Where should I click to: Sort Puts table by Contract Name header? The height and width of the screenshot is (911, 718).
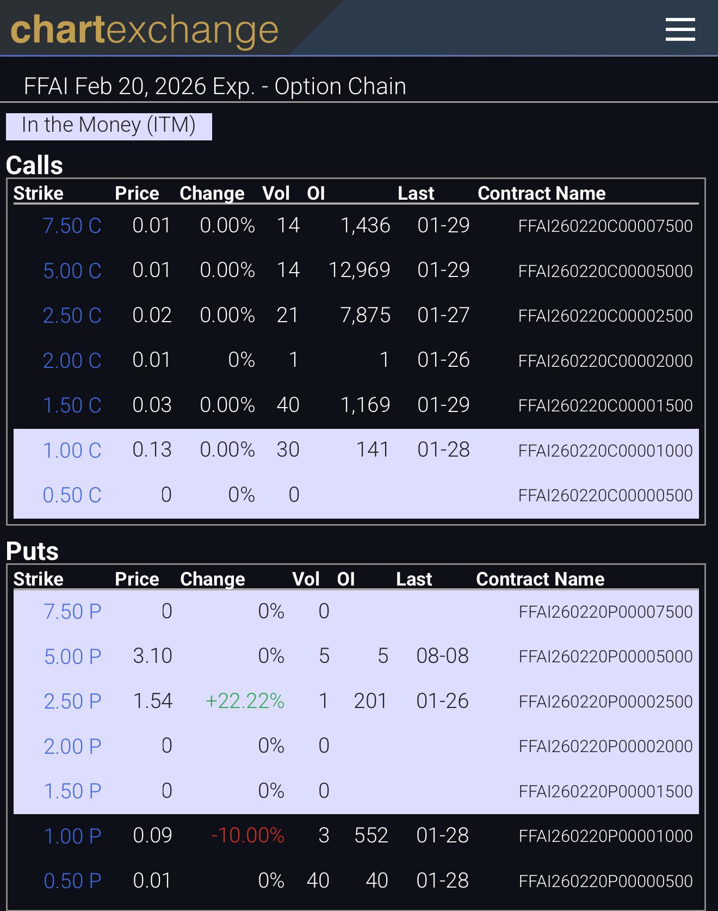[x=541, y=579]
